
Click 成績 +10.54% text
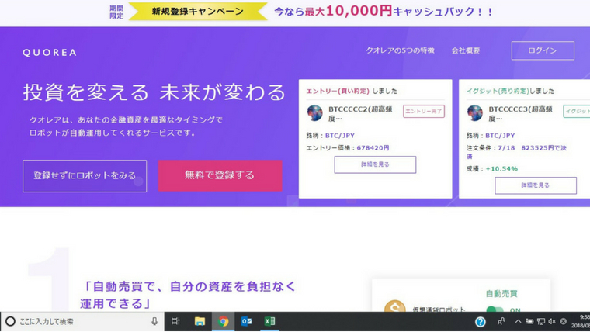[x=491, y=169]
